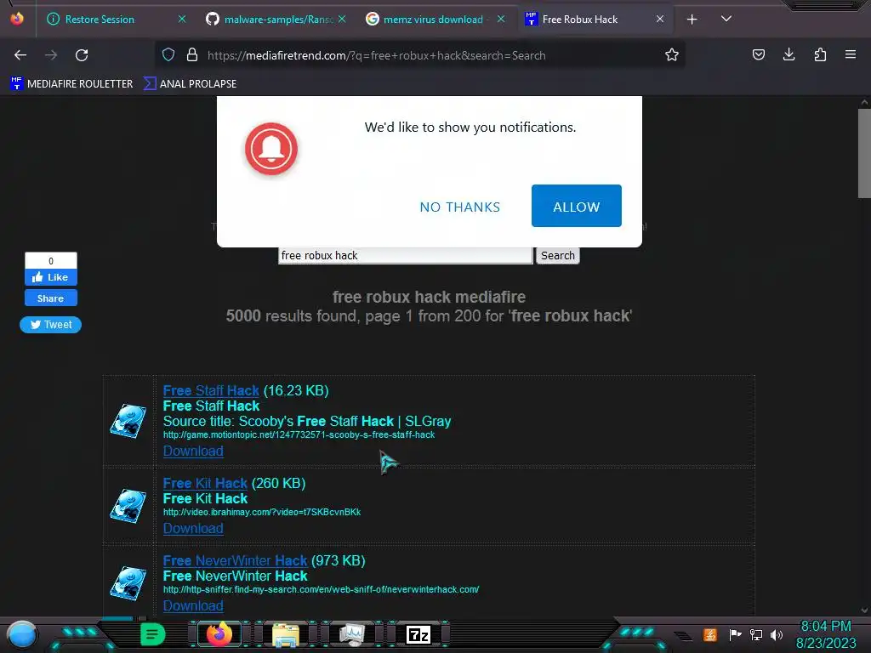Click Download under Free NeverWinter Hack

click(193, 605)
